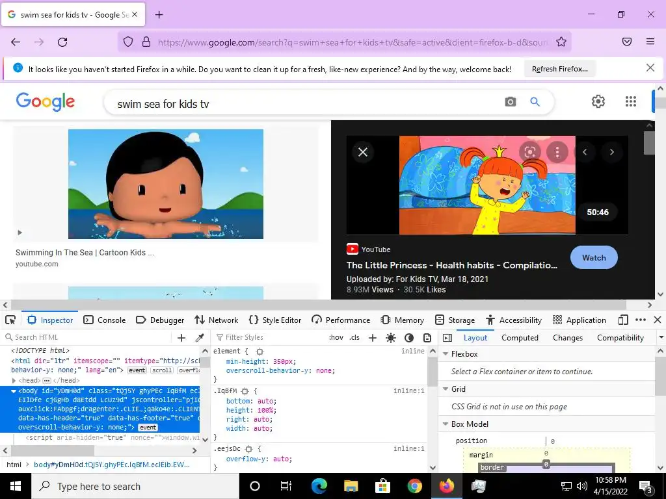Open the Little Princess video title link

pyautogui.click(x=452, y=265)
